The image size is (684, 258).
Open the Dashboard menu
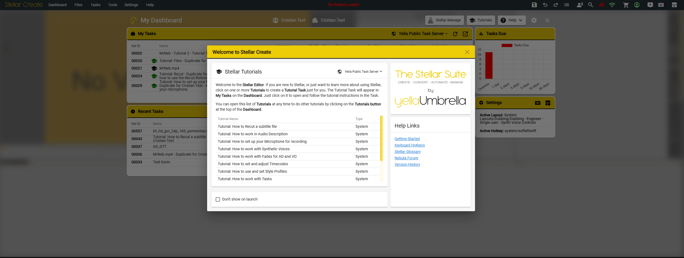(58, 5)
